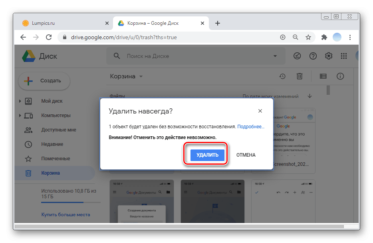Image resolution: width=373 pixels, height=243 pixels.
Task: Open the По дате моих изменений sort option
Action: (270, 96)
